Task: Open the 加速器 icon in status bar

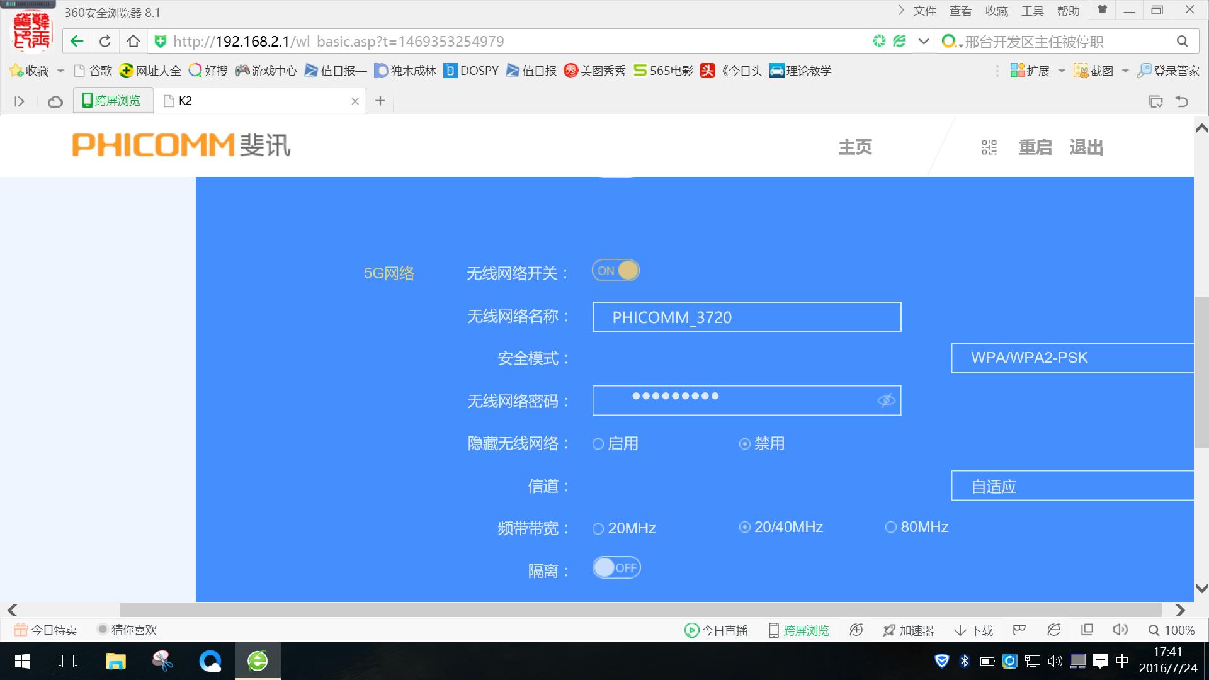Action: click(x=909, y=630)
